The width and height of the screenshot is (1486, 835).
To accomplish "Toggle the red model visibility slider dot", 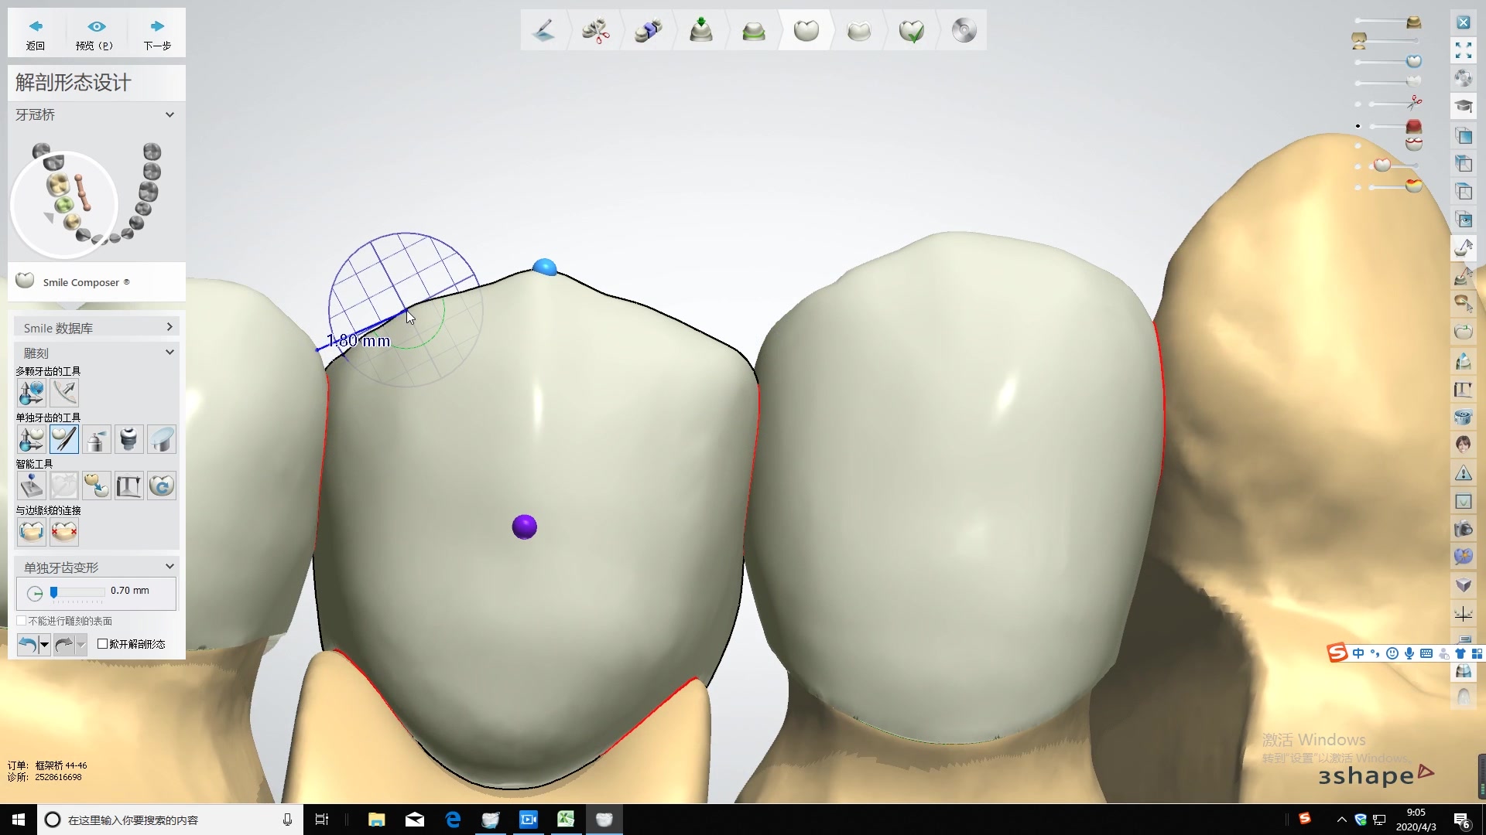I will (1358, 126).
